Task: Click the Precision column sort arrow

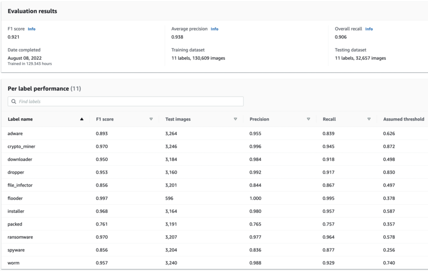Action: click(309, 119)
